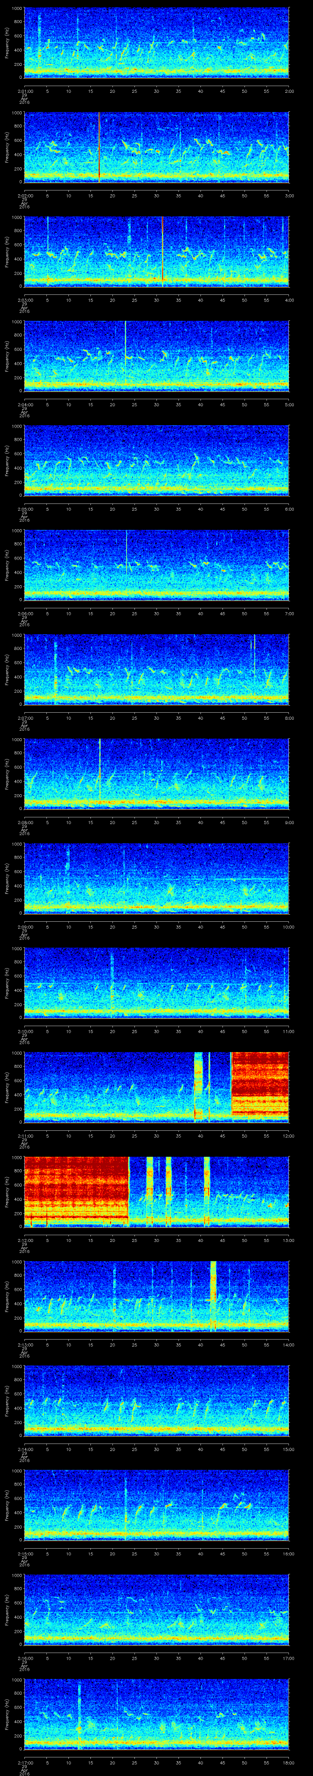
Task: Click the "12:00" end time label
Action: point(288,1136)
